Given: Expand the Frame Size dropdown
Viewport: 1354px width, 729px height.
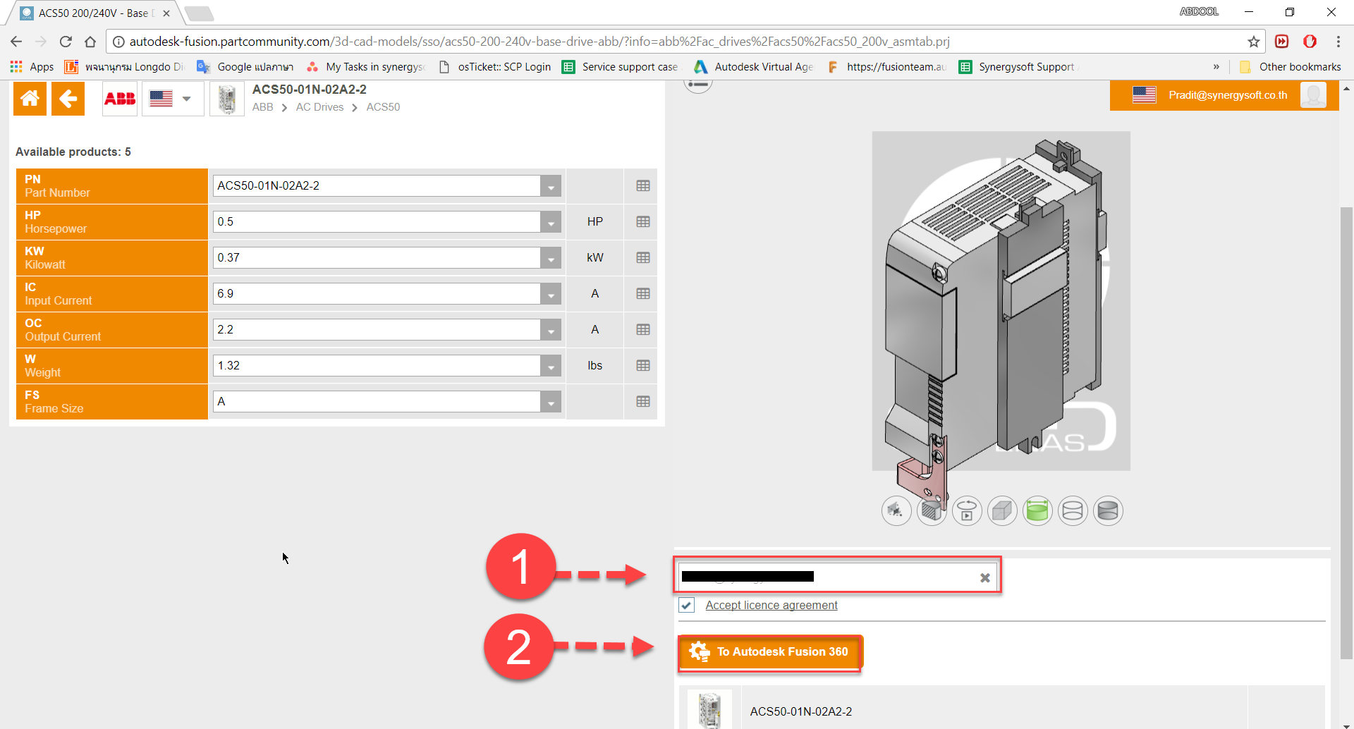Looking at the screenshot, I should (551, 400).
